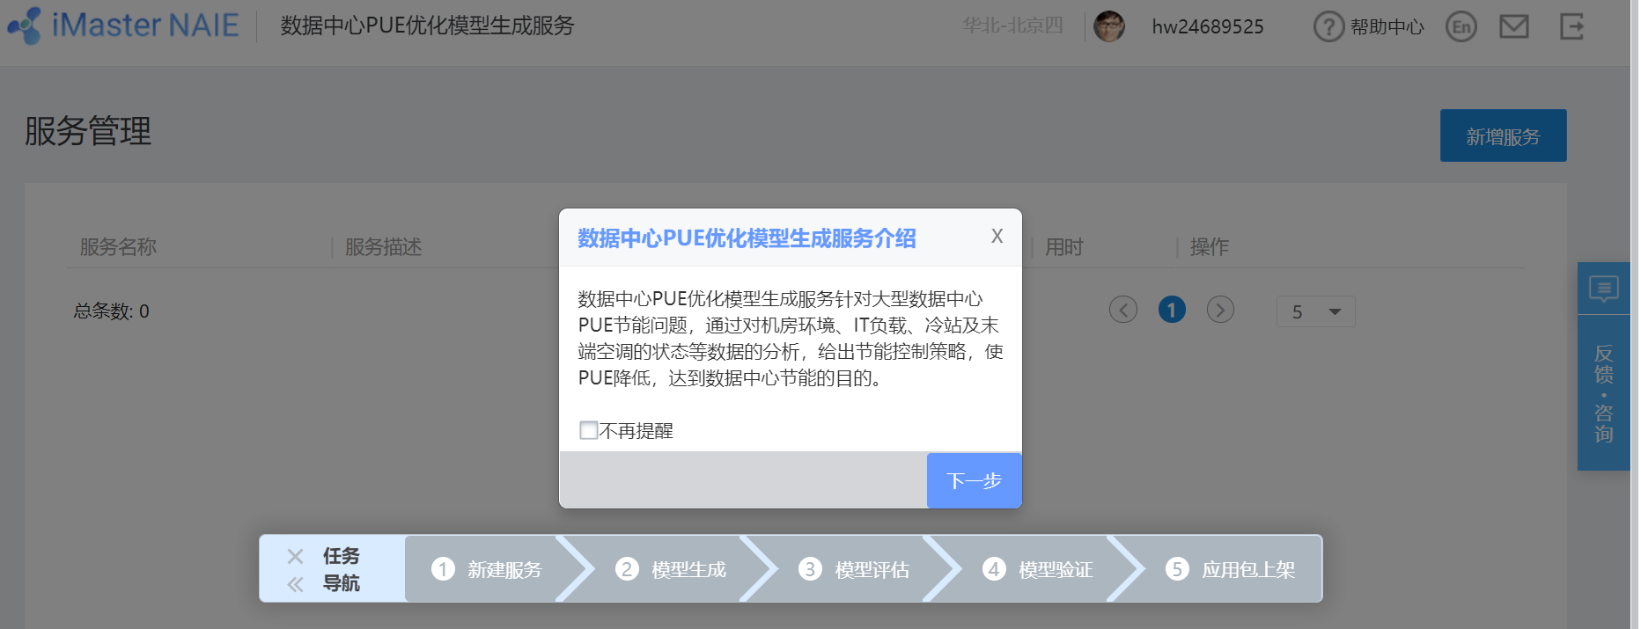Open the 华北-北京四 region selector

click(x=1012, y=26)
